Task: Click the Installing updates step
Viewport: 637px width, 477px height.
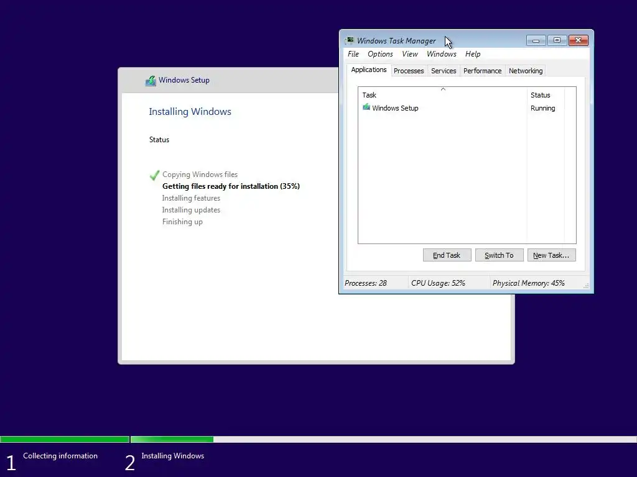Action: [191, 210]
